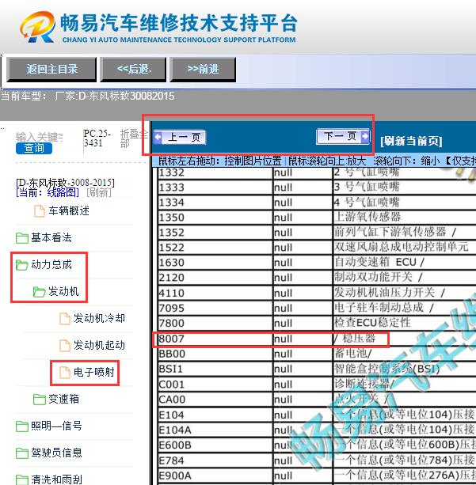Expand 驾驶员信息 folder icon
This screenshot has height=485, width=476.
coord(22,453)
